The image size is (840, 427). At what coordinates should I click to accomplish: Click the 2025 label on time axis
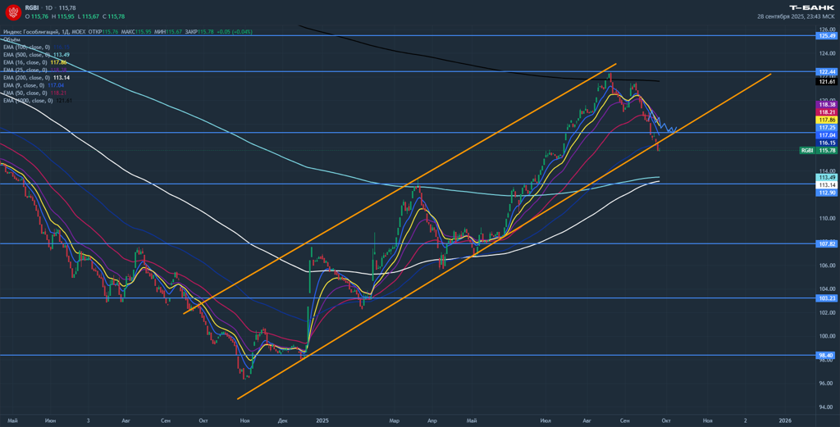tap(322, 420)
